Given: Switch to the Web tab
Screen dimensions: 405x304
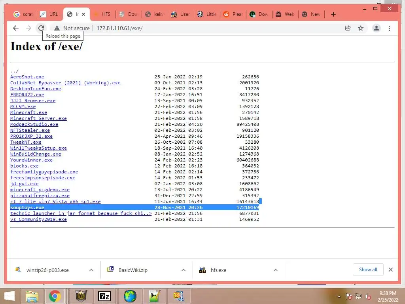Looking at the screenshot, I should (x=285, y=14).
